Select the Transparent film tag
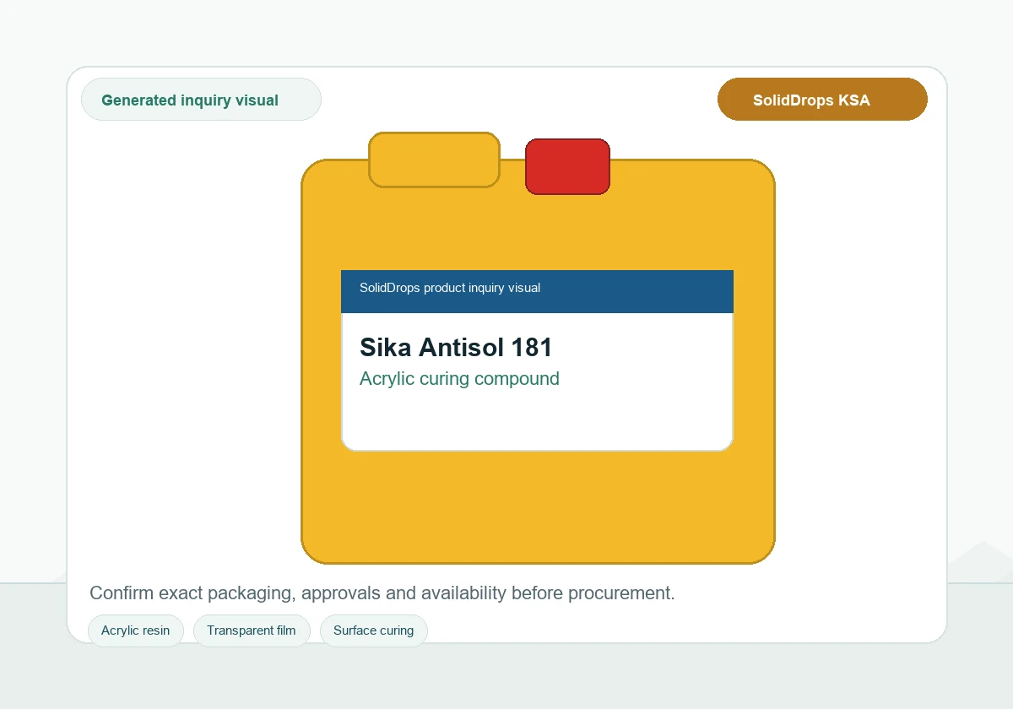Viewport: 1013px width, 709px height. [252, 631]
